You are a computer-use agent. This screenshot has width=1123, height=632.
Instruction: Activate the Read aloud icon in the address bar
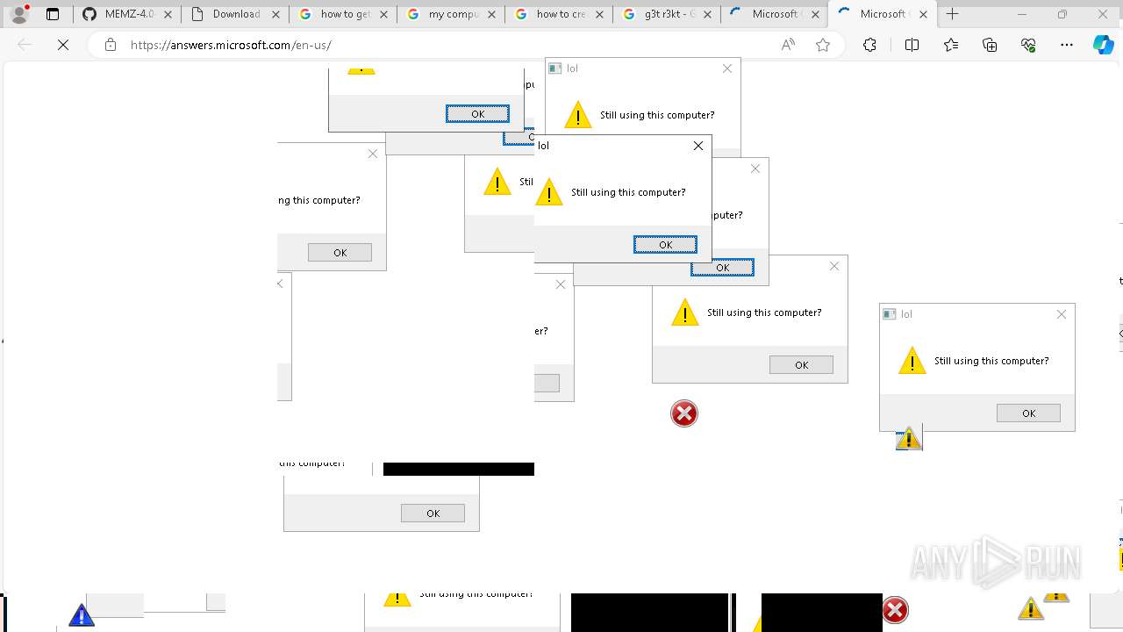pos(788,45)
